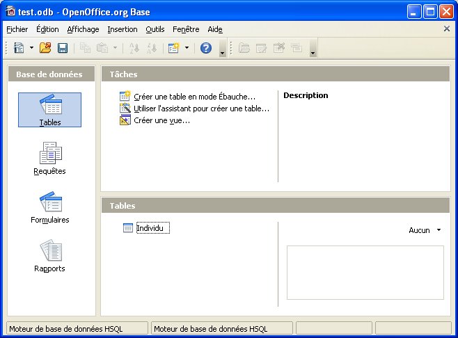
Task: Click the Rename table toolbar icon
Action: point(297,47)
